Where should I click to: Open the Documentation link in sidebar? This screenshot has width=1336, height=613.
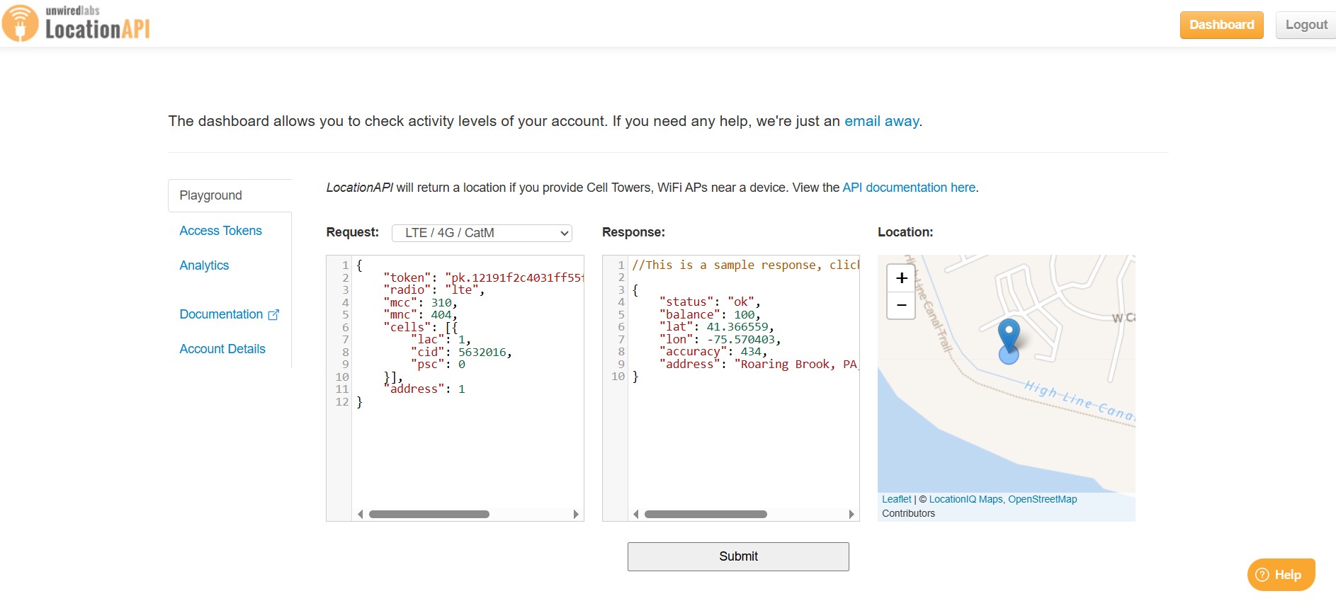click(x=221, y=314)
